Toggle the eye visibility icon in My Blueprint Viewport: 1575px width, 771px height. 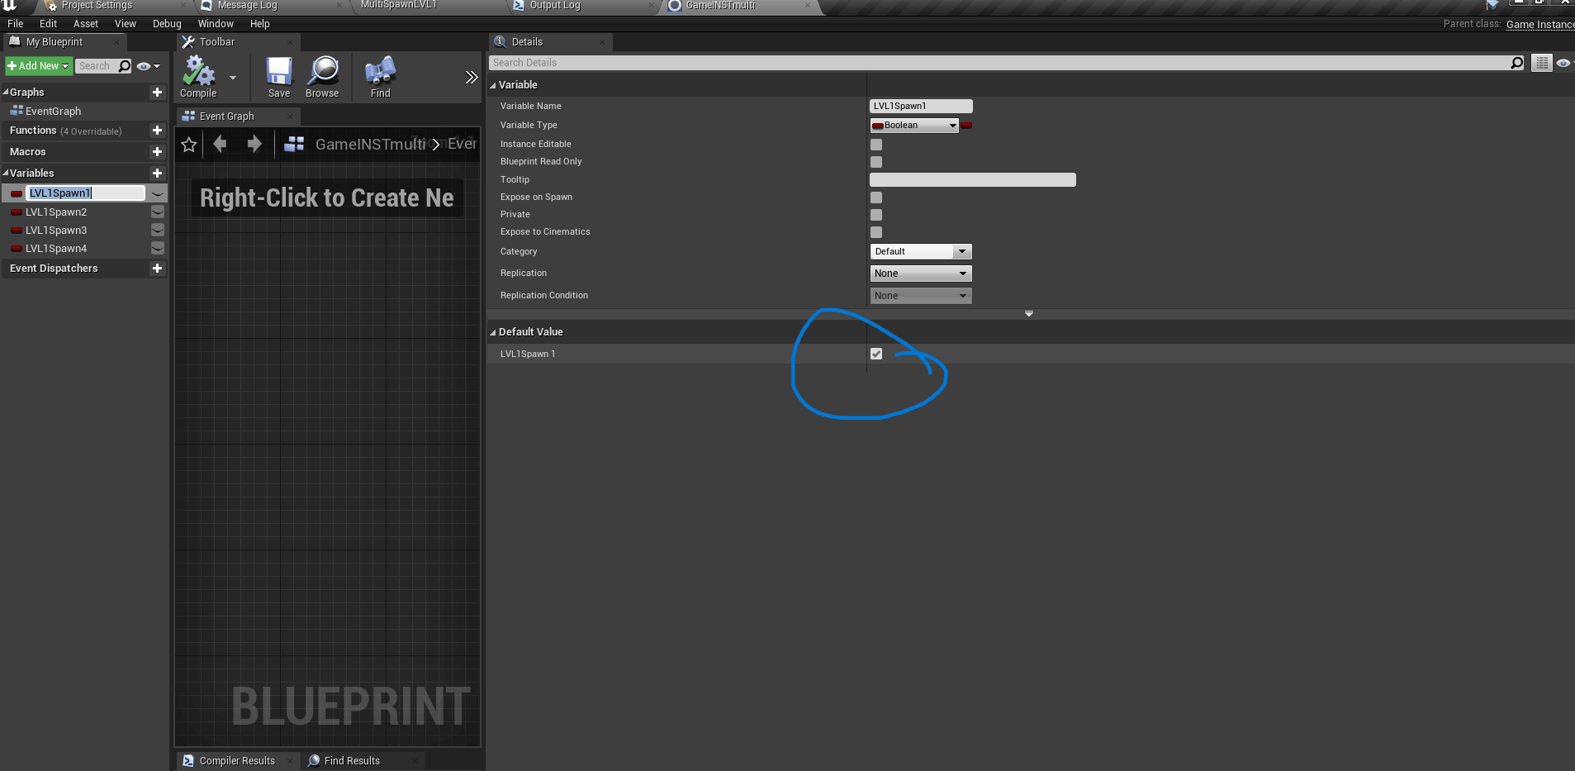click(142, 65)
